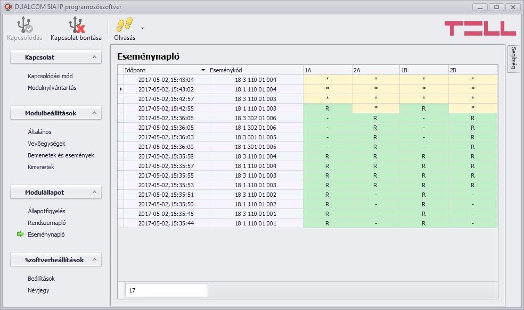Image resolution: width=524 pixels, height=310 pixels.
Task: Collapse the Modulállapot section
Action: [x=95, y=192]
